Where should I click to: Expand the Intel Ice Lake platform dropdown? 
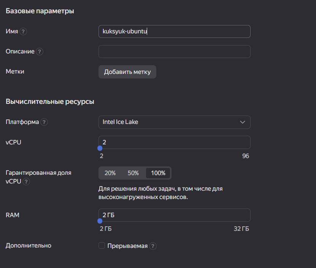pyautogui.click(x=174, y=122)
